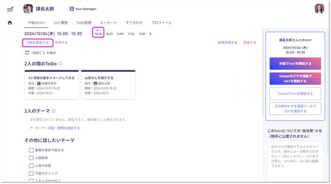Image resolution: width=331 pixels, height=184 pixels.
Task: Click plus icon to set theme
Action: point(32,128)
